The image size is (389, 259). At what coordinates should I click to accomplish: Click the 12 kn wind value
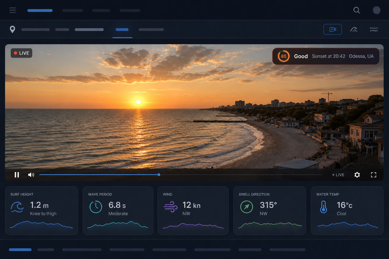[x=191, y=205]
